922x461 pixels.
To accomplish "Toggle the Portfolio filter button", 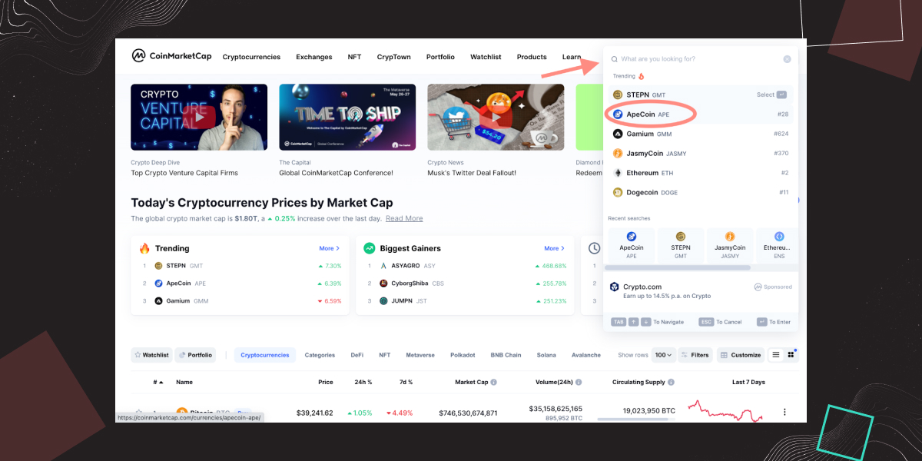I will (x=196, y=355).
